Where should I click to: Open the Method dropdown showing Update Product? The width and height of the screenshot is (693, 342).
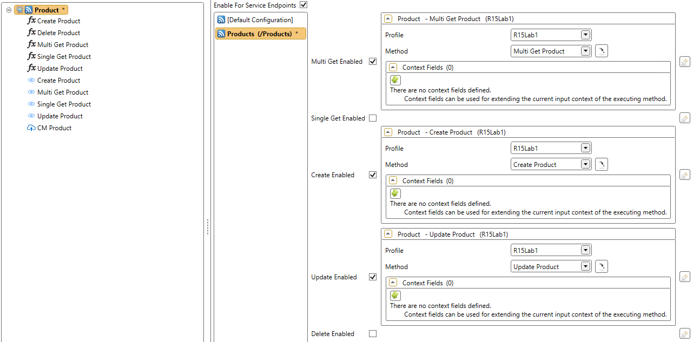[586, 266]
